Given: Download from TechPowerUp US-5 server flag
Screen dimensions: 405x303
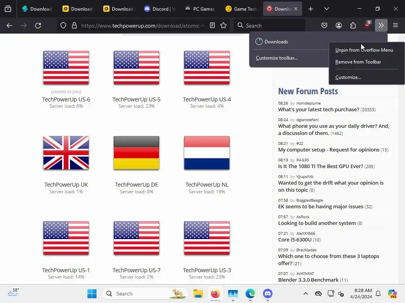Looking at the screenshot, I should (x=136, y=67).
